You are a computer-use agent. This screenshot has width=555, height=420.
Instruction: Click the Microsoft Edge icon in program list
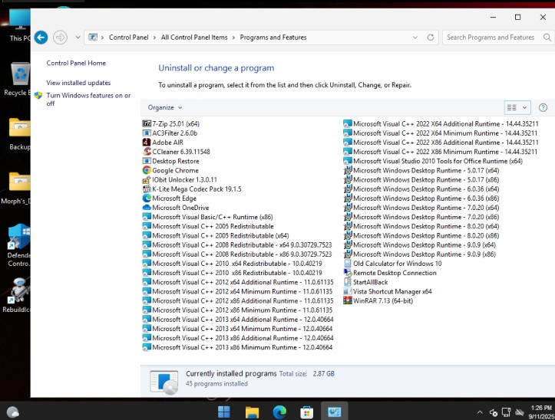(x=147, y=199)
